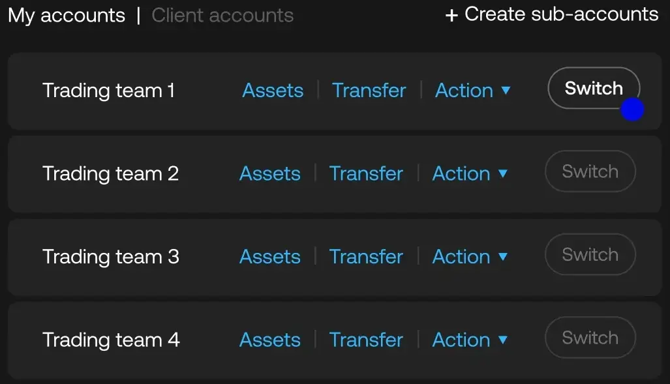Open the Client accounts tab
This screenshot has width=670, height=384.
222,15
